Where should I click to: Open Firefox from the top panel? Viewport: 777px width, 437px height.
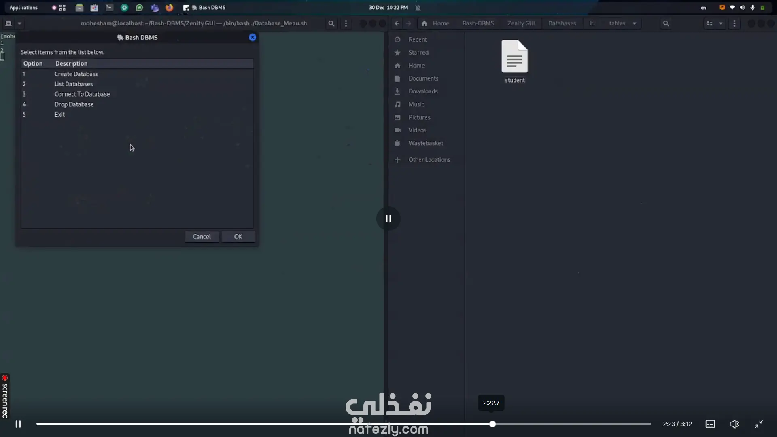click(x=169, y=8)
